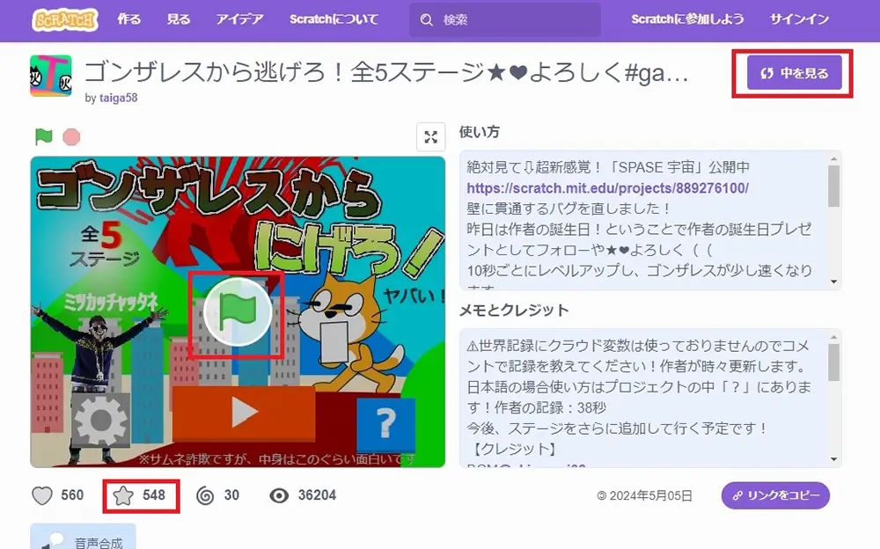Image resolution: width=880 pixels, height=549 pixels.
Task: Click down arrow of 使い方 scrollbar
Action: coord(834,282)
